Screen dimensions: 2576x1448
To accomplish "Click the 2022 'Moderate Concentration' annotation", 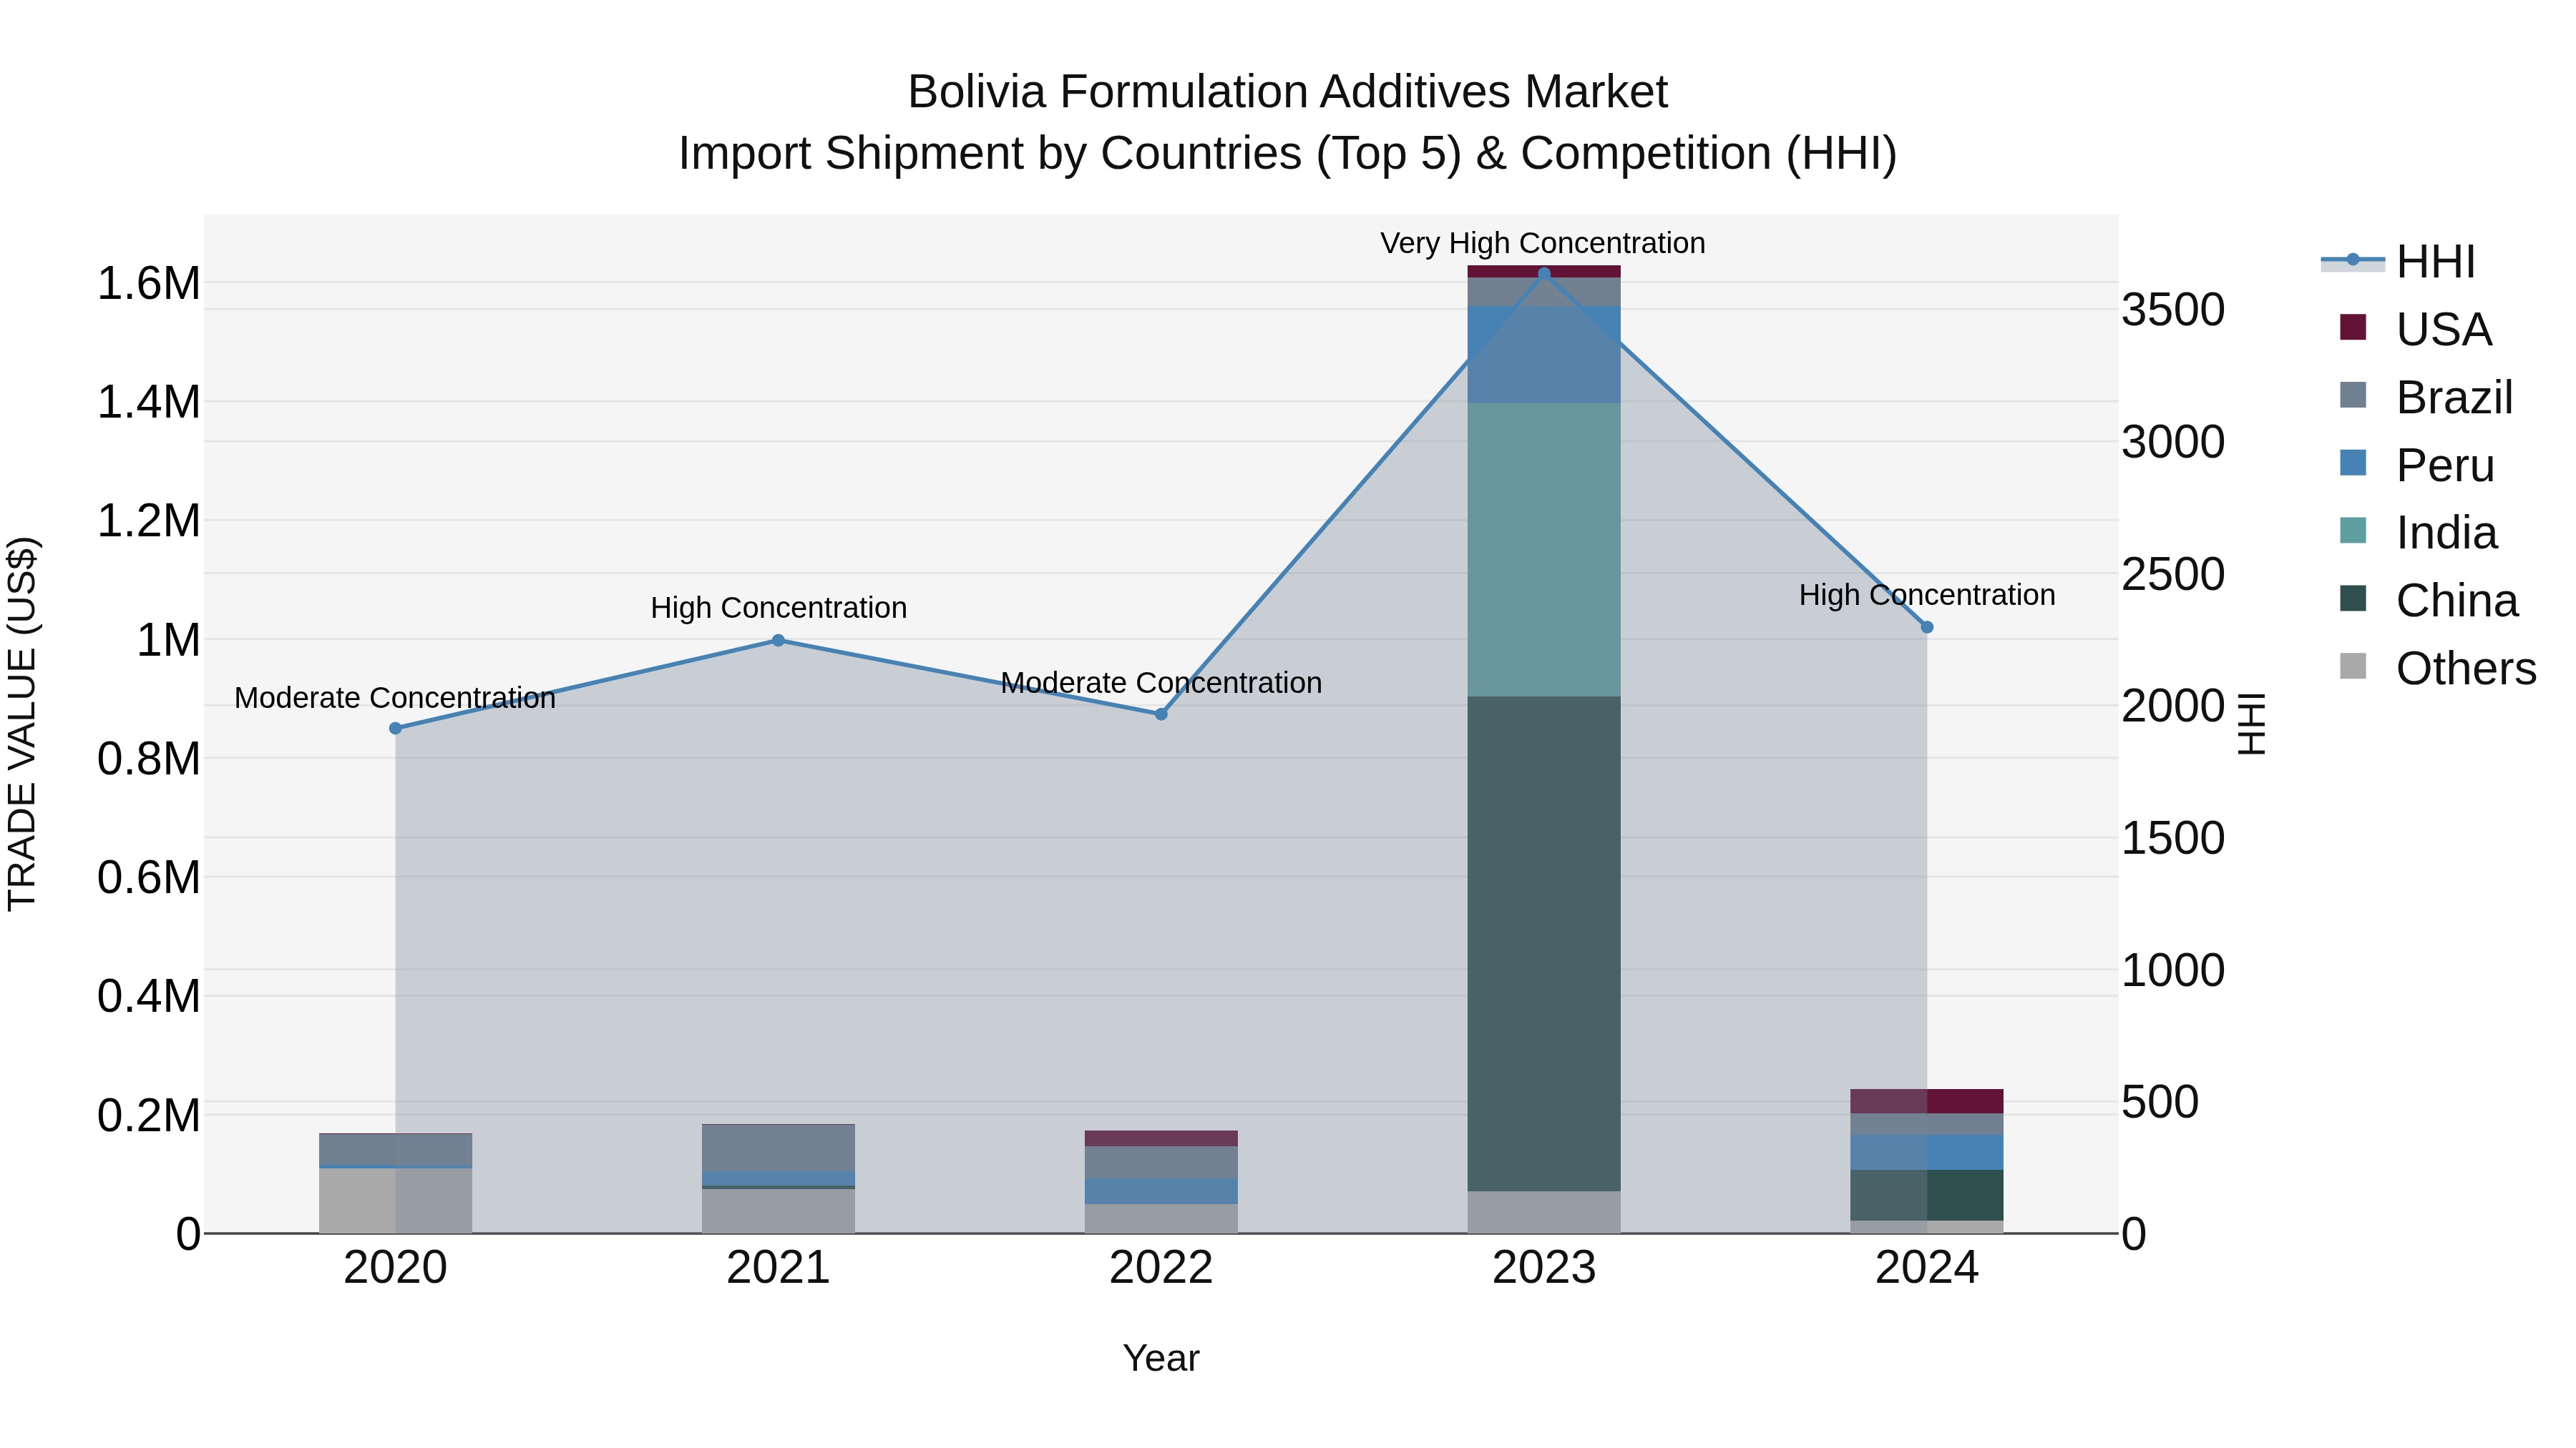I will (x=1161, y=683).
